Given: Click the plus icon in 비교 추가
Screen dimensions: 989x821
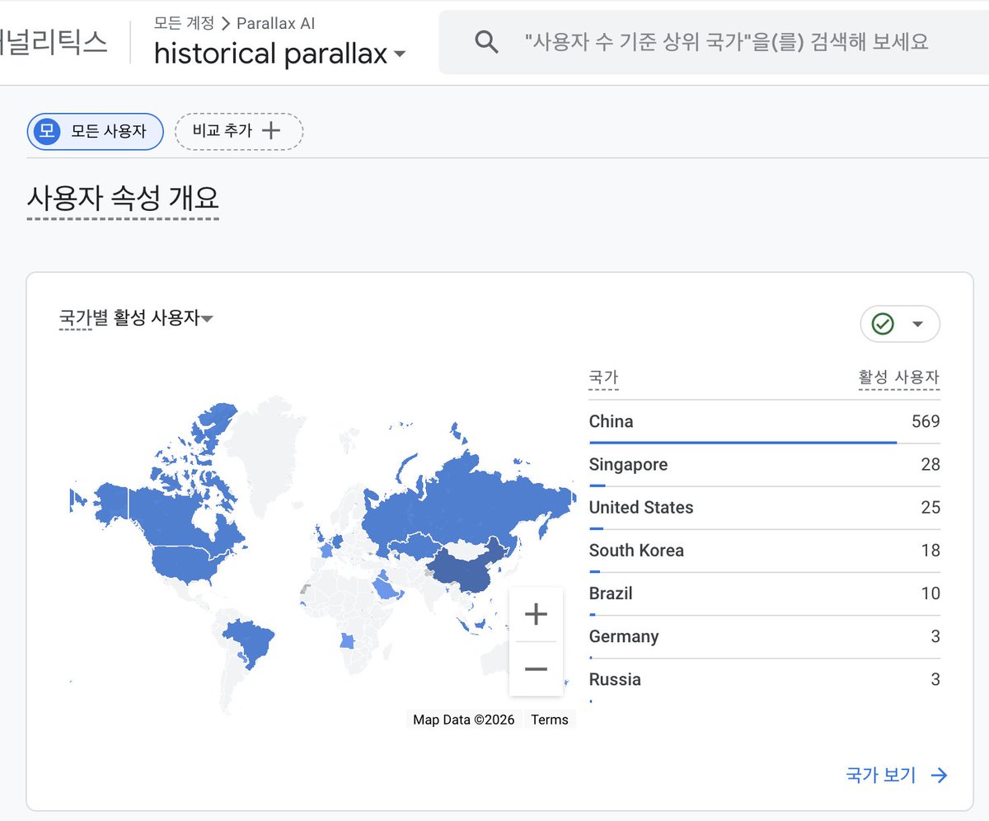Looking at the screenshot, I should pos(270,130).
